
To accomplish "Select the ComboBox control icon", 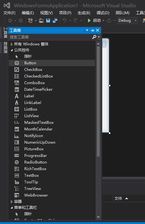I will [17, 83].
